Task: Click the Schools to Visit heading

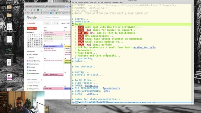Action: click(89, 75)
